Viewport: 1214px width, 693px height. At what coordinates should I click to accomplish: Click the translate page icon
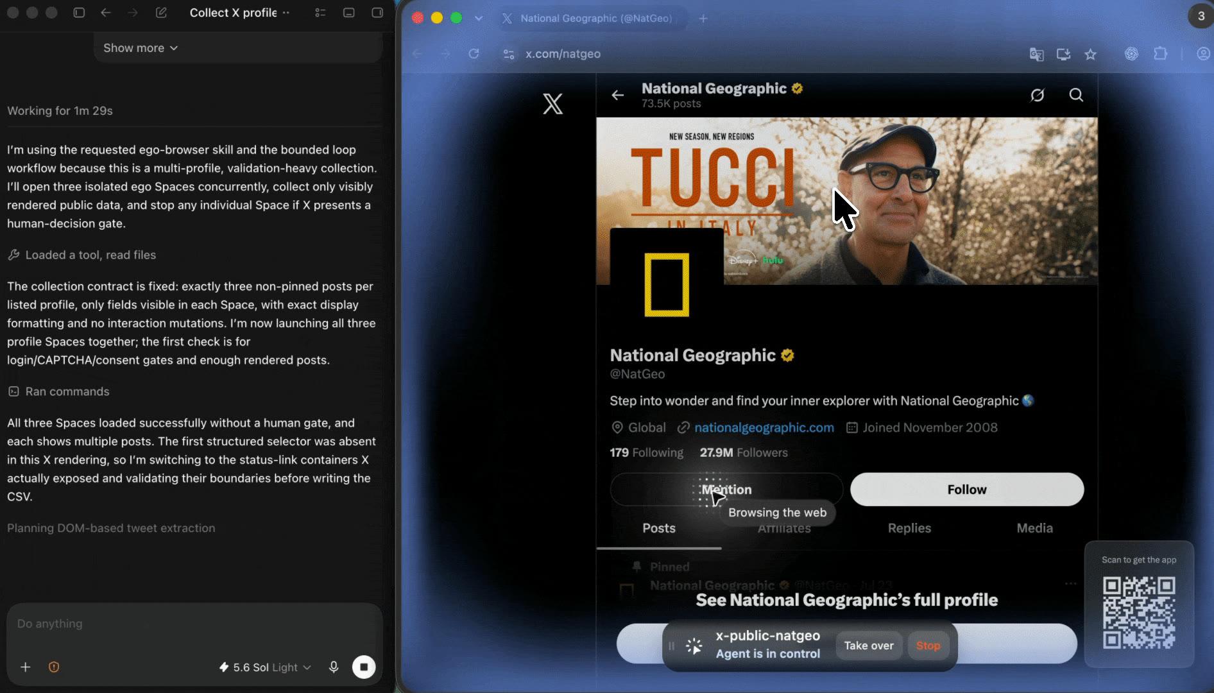tap(1036, 54)
